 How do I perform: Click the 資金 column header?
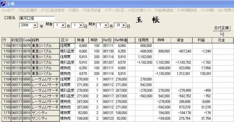tap(182, 40)
